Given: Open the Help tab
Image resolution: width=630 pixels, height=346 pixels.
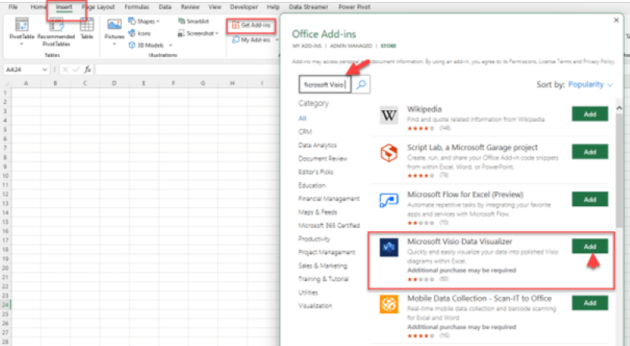Looking at the screenshot, I should pyautogui.click(x=273, y=7).
